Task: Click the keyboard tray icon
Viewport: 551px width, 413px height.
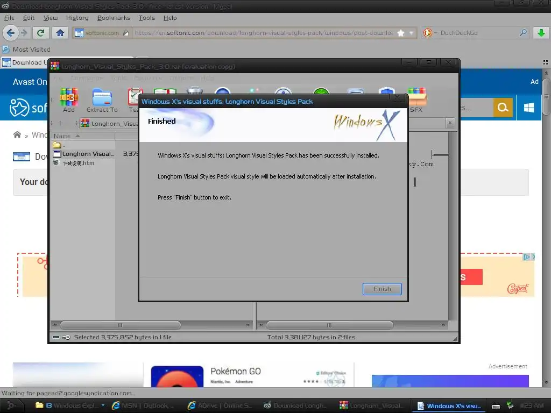Action: point(496,407)
